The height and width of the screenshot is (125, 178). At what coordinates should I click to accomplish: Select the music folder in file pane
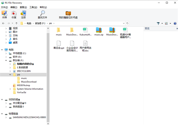click(x=59, y=31)
